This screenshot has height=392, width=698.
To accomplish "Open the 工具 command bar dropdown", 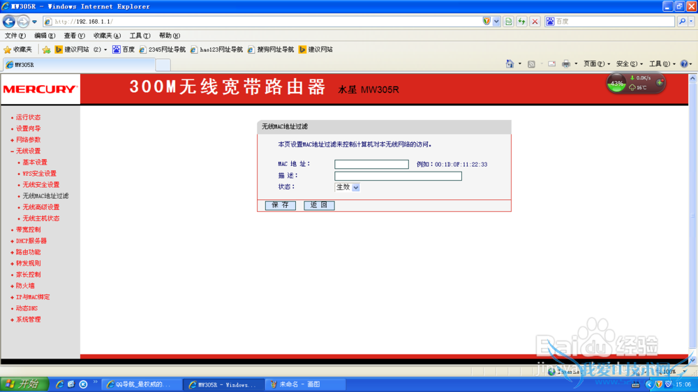I will click(x=662, y=64).
